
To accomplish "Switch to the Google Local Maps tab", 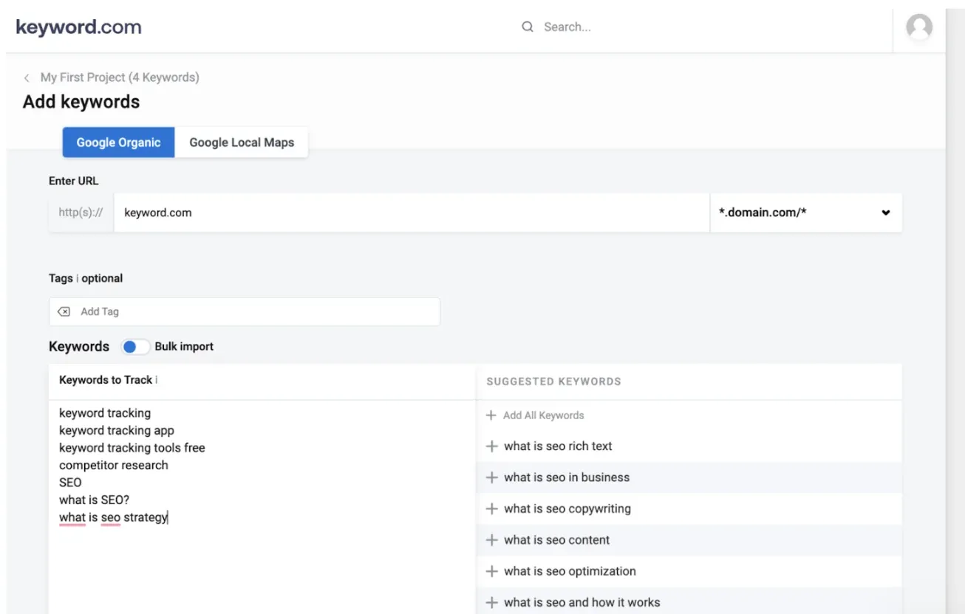I will [x=242, y=142].
